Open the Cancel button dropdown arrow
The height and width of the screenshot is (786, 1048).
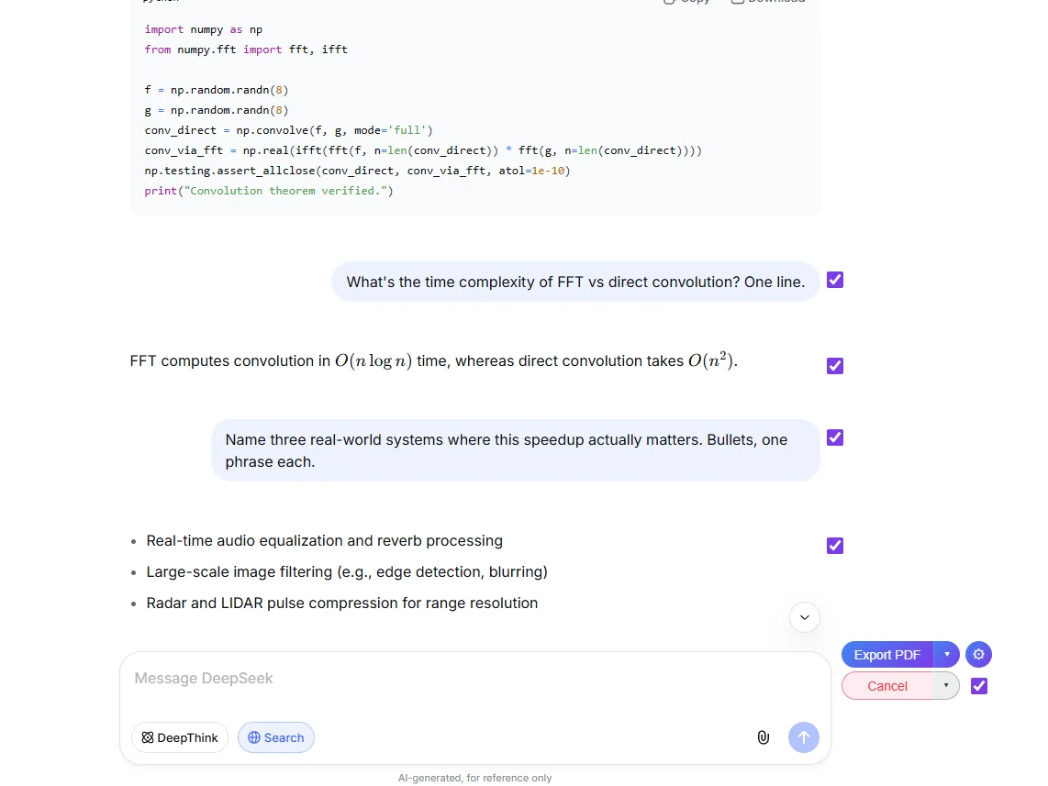tap(946, 686)
